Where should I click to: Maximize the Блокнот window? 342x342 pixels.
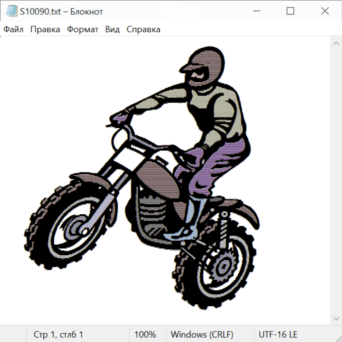[x=290, y=11]
